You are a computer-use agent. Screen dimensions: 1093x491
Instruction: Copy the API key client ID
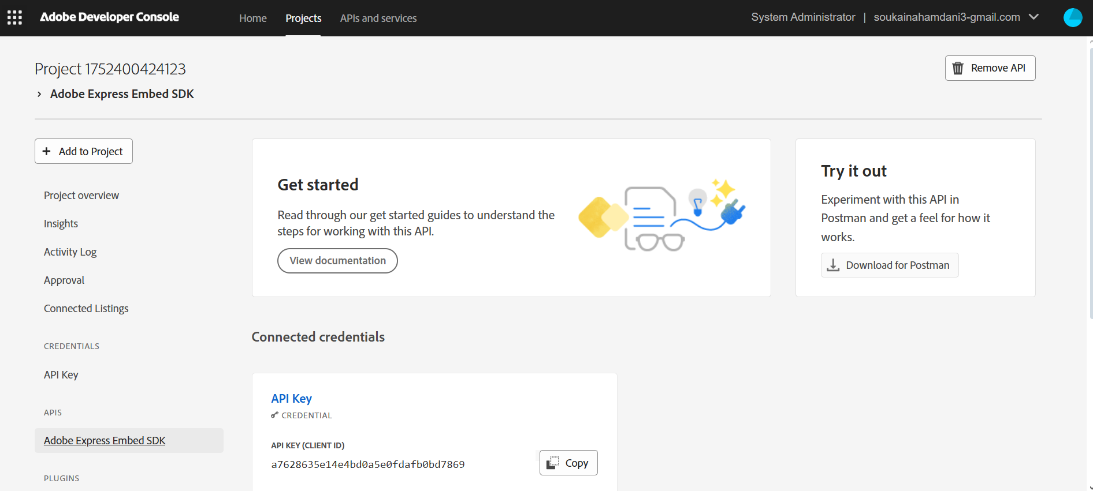click(568, 463)
